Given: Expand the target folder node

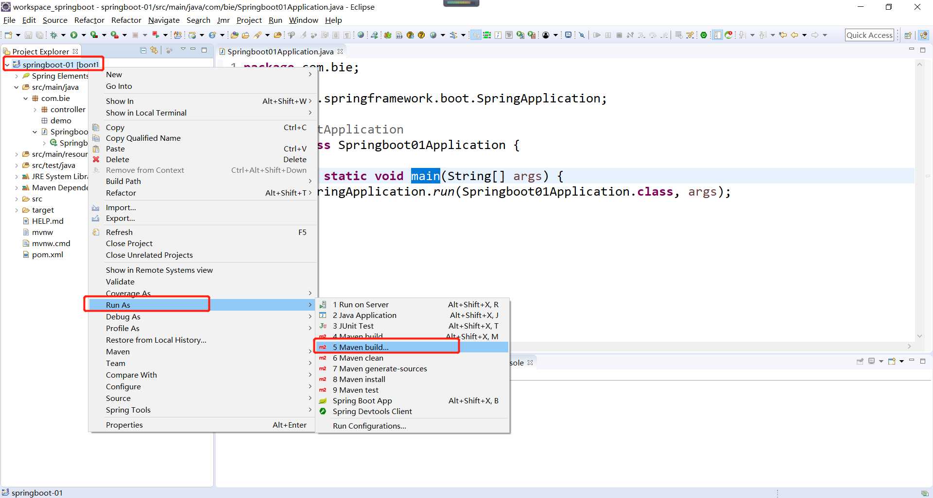Looking at the screenshot, I should point(17,210).
